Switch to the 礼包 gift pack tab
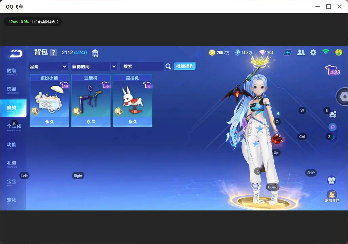The height and width of the screenshot is (244, 348). coord(12,163)
